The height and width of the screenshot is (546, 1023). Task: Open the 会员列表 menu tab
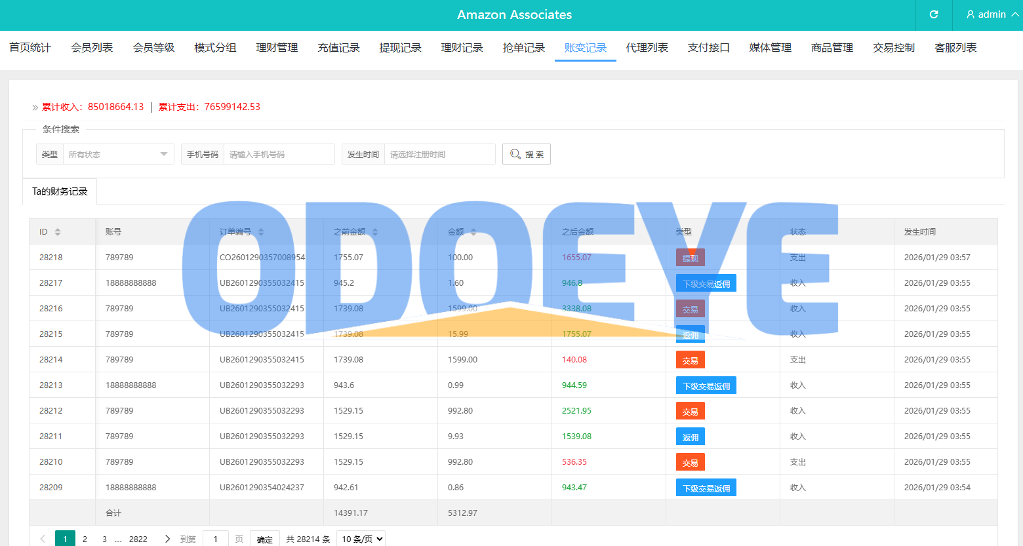92,48
